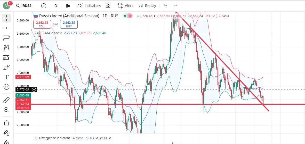
Task: Click the red 2,871.99 price axis label
Action: (23, 77)
